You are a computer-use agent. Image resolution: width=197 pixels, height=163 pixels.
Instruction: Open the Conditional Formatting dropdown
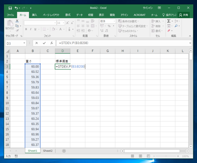128,21
